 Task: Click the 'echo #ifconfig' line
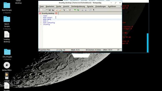pos(49,23)
